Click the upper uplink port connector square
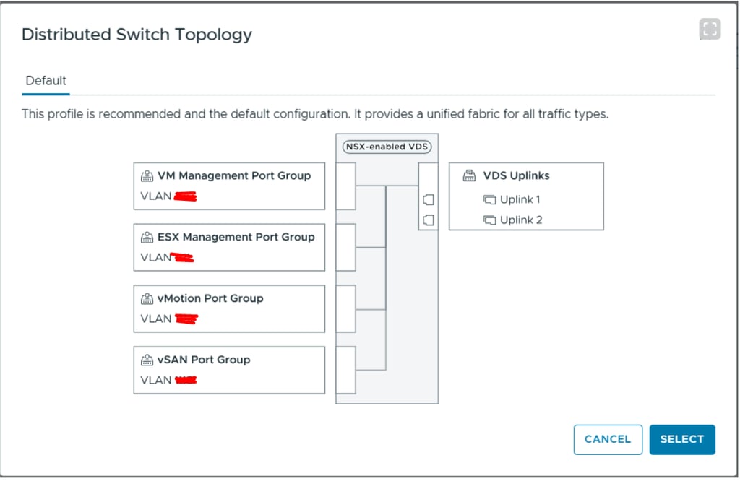 pyautogui.click(x=428, y=199)
